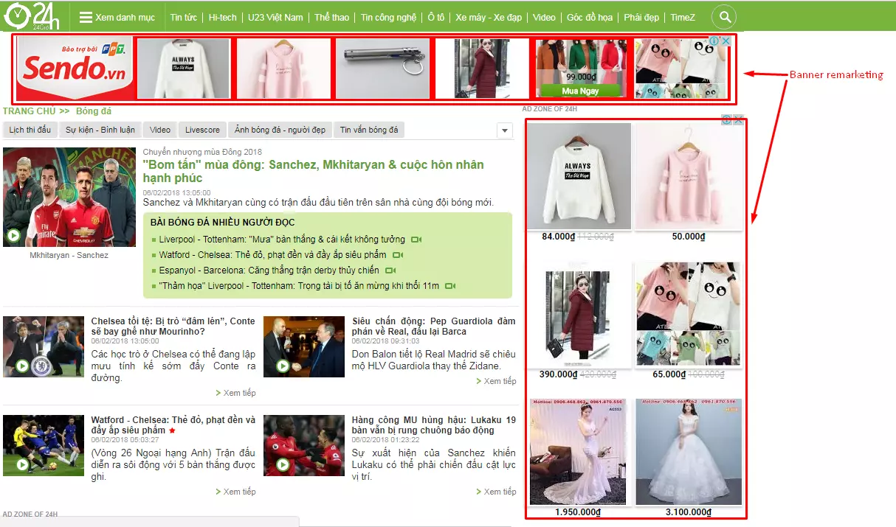The width and height of the screenshot is (896, 527).
Task: Play video on Mkhitaryan - Sanchez thumbnail
Action: click(x=13, y=236)
